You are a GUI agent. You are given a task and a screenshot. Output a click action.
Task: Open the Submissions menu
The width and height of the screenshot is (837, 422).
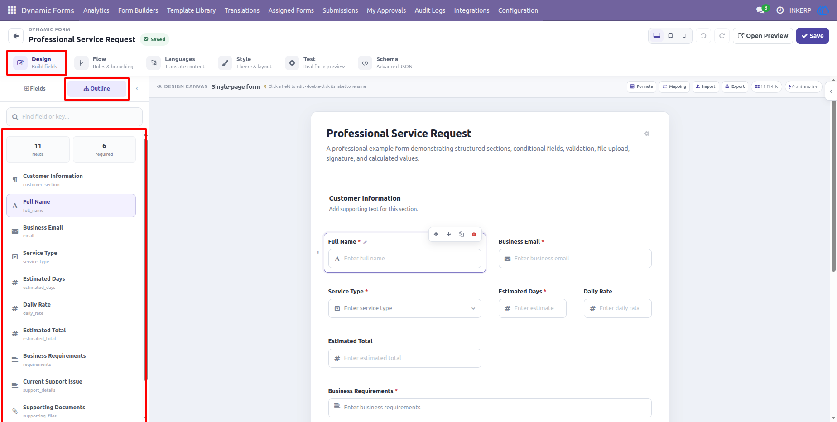[x=340, y=10]
